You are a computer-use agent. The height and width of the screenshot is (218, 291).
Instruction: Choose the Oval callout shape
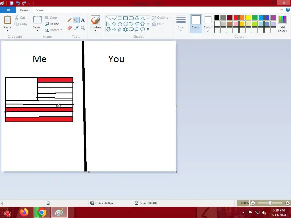[x=137, y=29]
